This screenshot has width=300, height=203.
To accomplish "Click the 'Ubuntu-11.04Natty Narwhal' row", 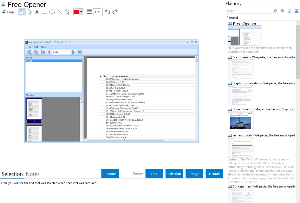I will pyautogui.click(x=147, y=79).
